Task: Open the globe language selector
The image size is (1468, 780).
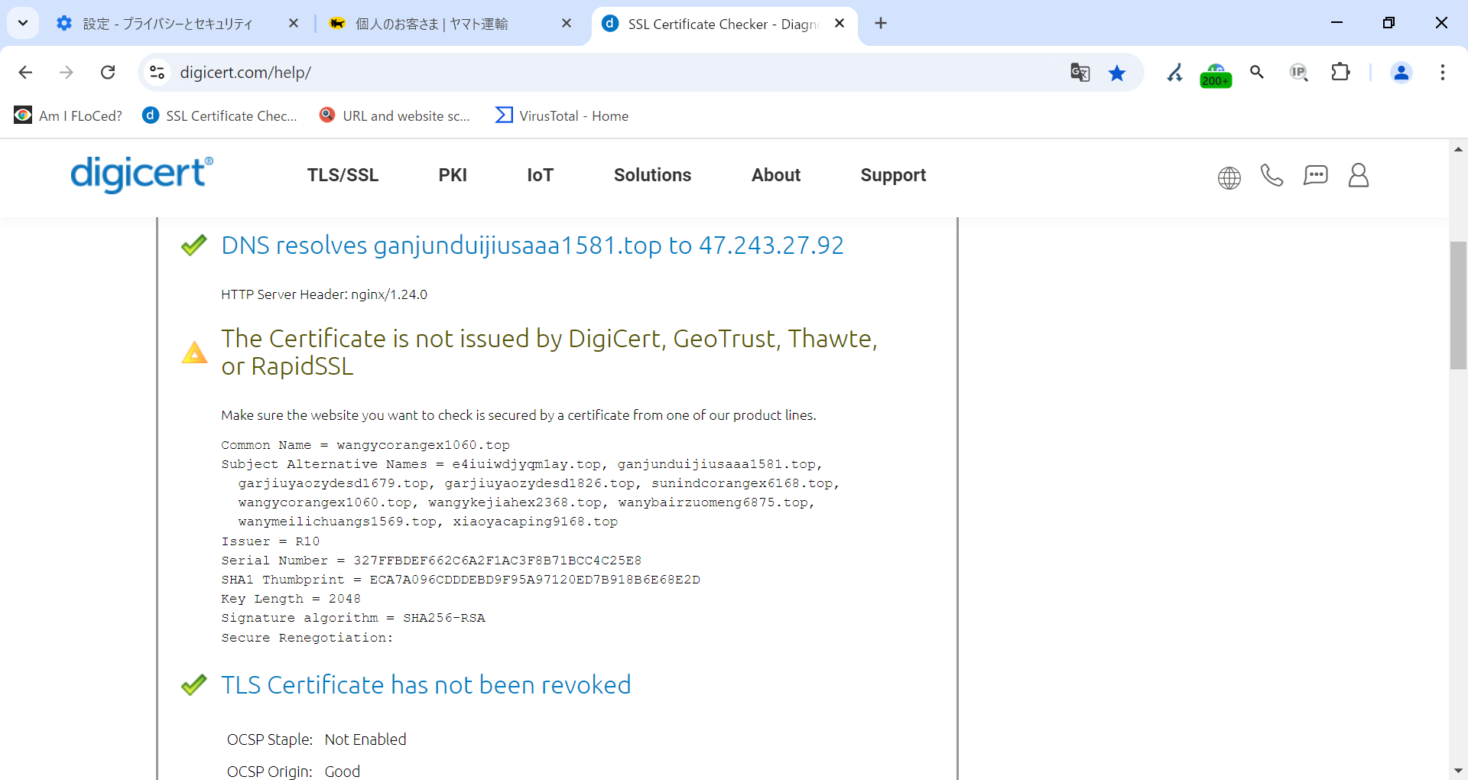Action: (x=1229, y=177)
